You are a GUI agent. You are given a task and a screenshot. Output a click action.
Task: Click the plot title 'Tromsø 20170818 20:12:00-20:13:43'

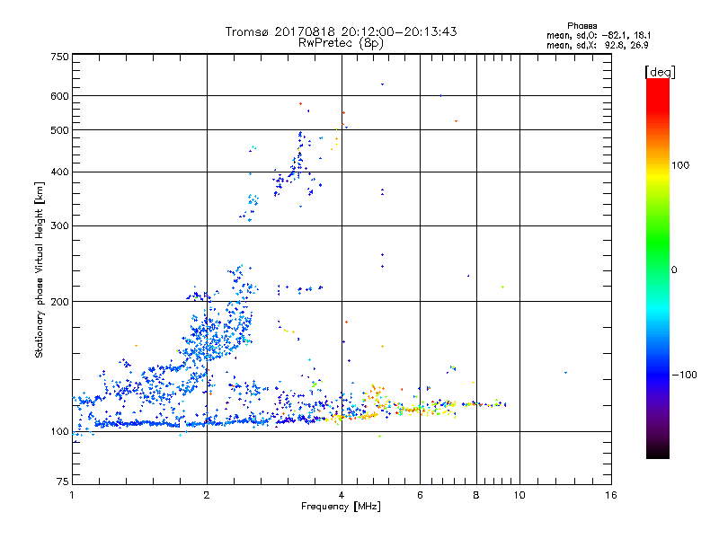341,31
